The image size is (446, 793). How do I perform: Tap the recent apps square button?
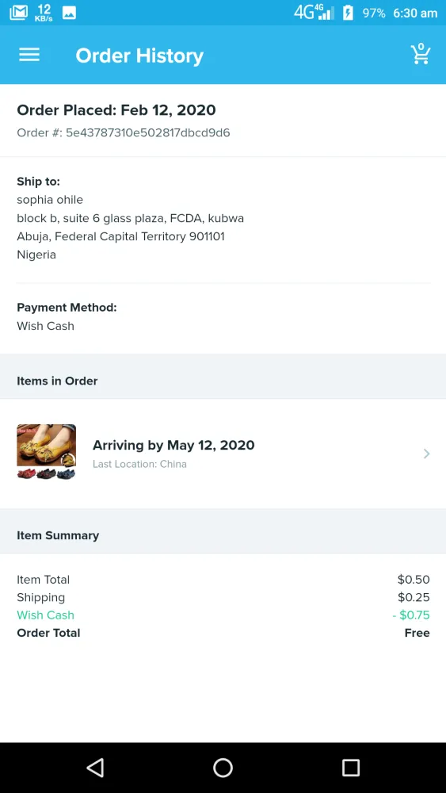[350, 767]
